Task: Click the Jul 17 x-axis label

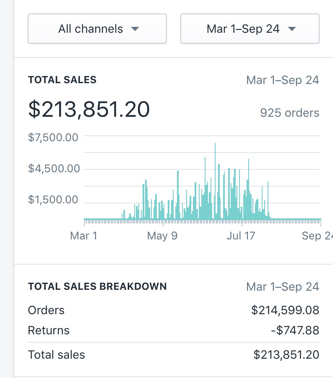Action: tap(240, 236)
